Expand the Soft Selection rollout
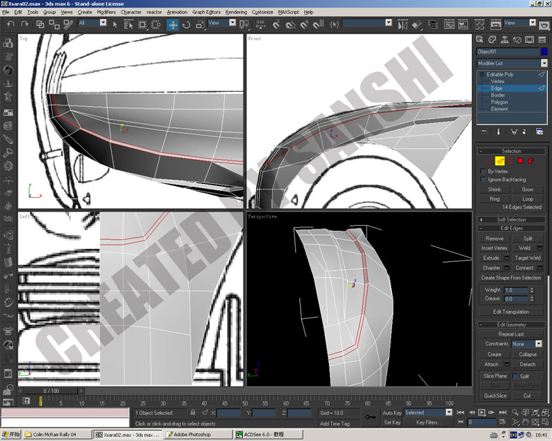 click(511, 219)
